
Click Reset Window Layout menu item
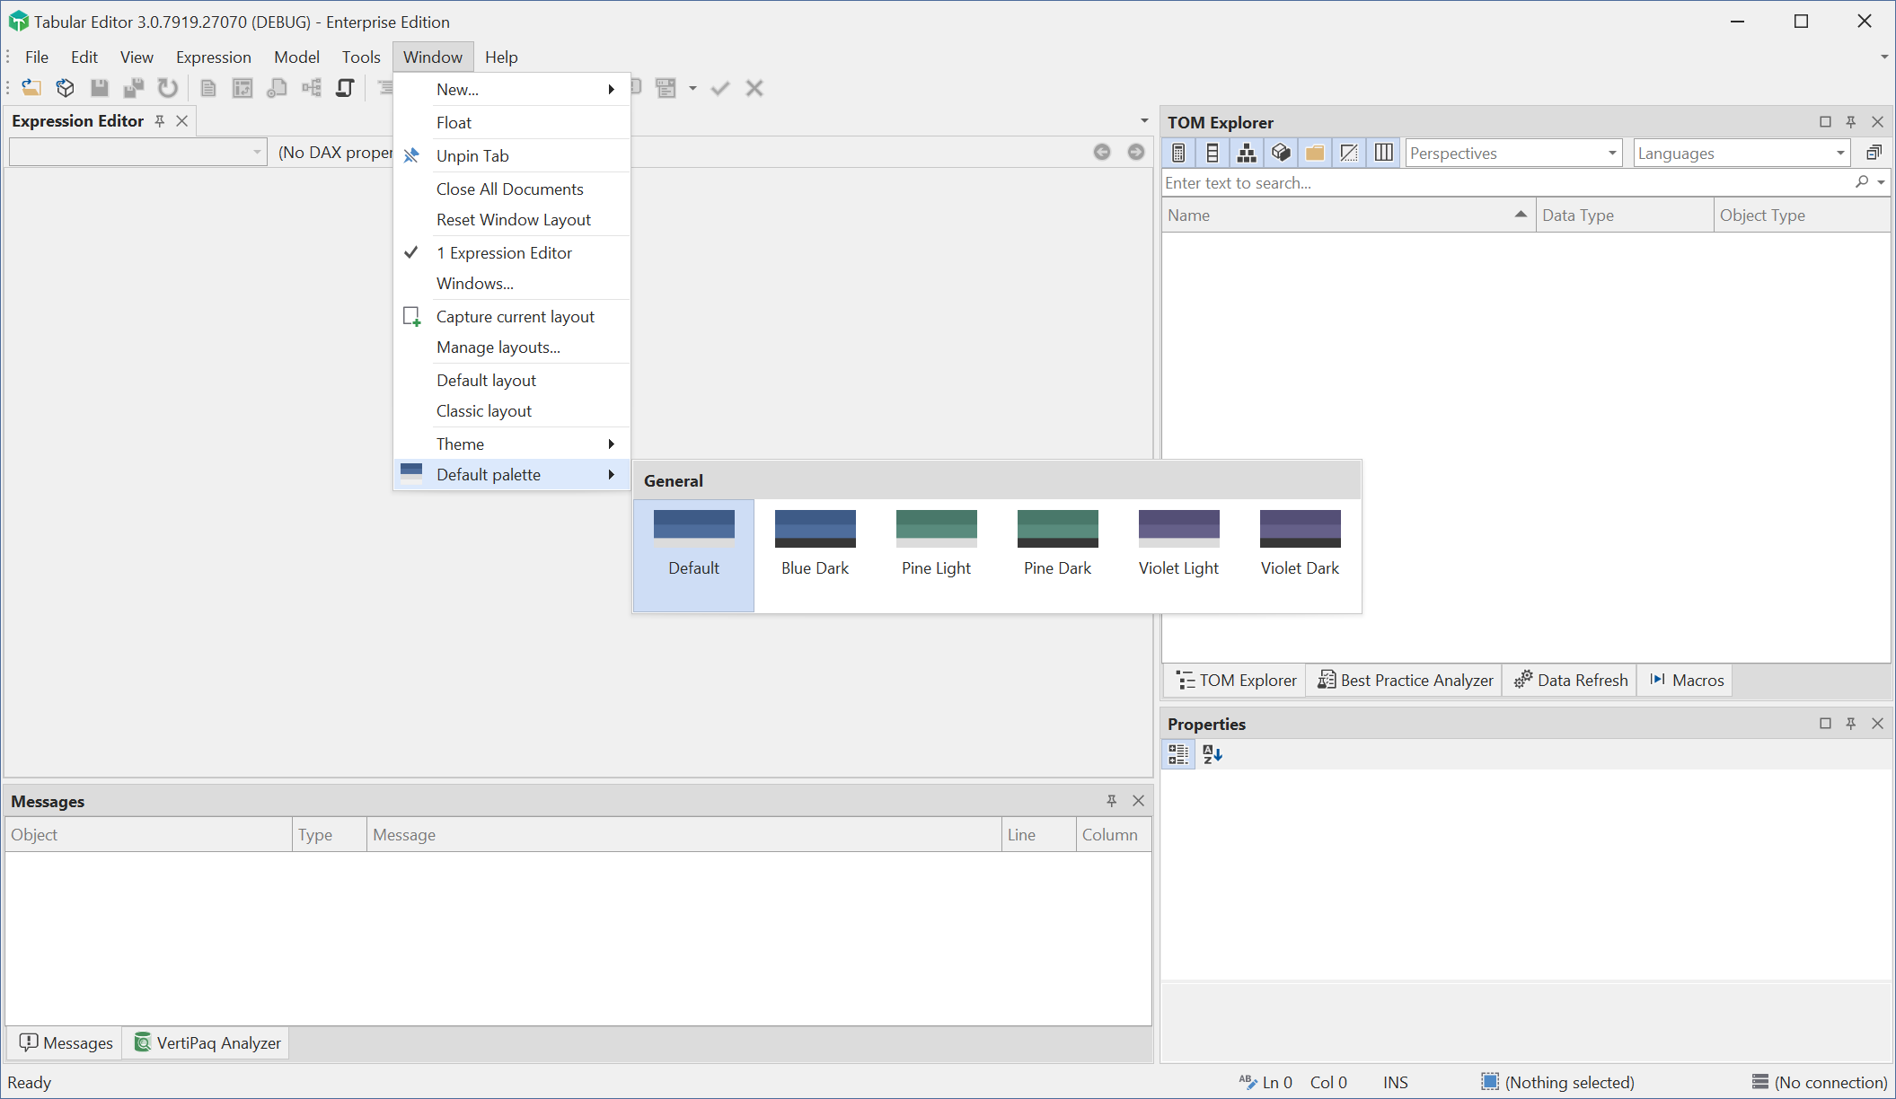click(x=515, y=218)
